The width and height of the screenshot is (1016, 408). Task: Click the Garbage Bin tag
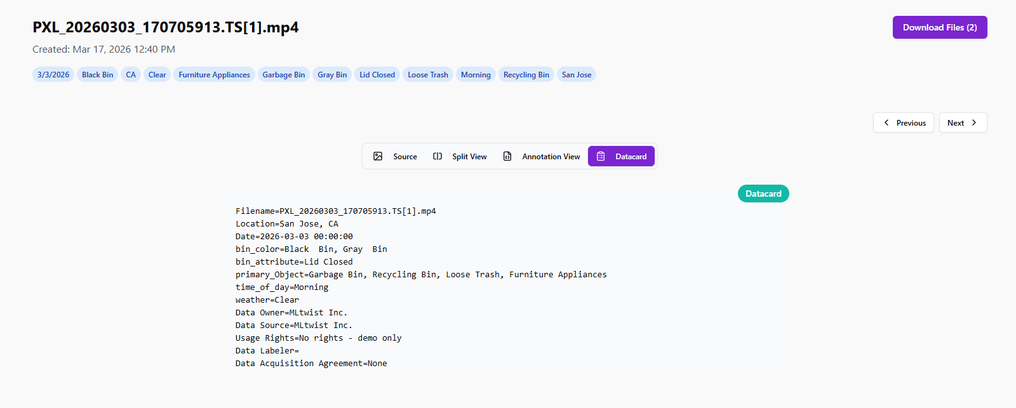click(284, 75)
